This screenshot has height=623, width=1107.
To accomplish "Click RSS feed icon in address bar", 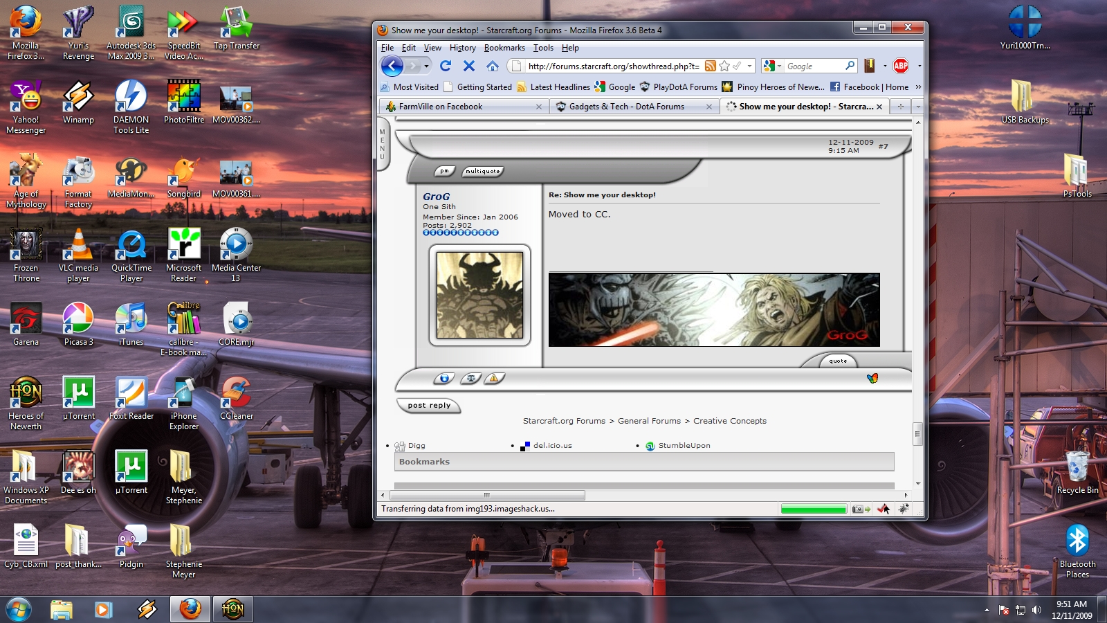I will (x=711, y=66).
